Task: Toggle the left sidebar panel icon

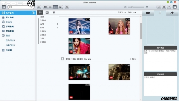Action: click(4, 7)
